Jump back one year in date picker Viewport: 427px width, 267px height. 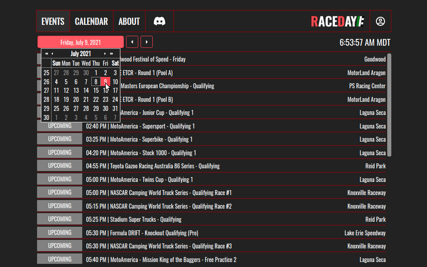(x=47, y=54)
